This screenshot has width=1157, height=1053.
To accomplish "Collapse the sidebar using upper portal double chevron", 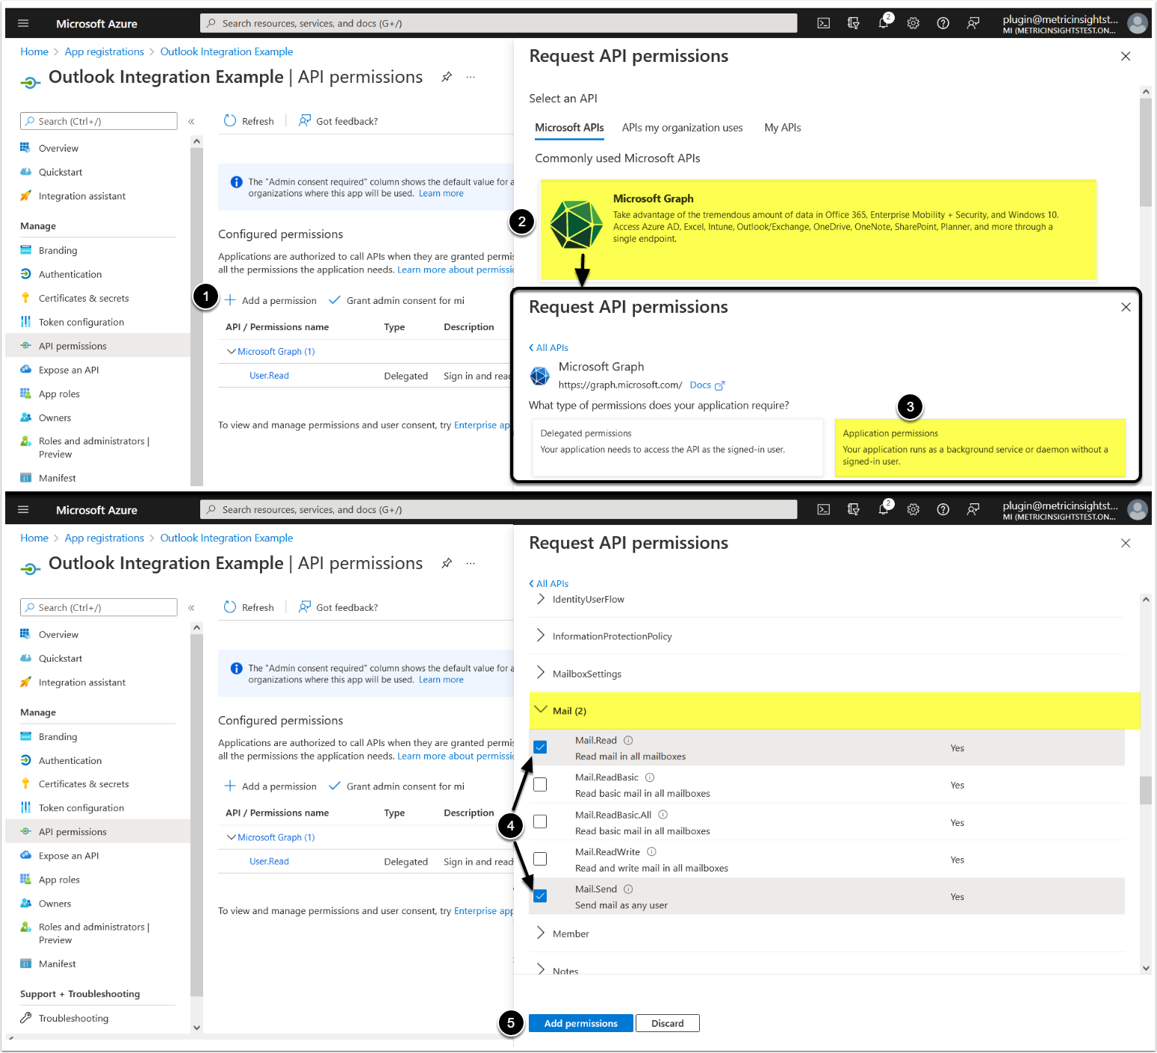I will click(x=191, y=121).
